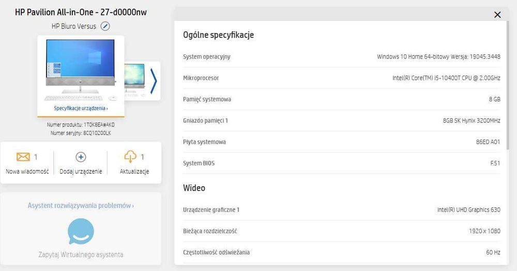Click the System BIOS label
The height and width of the screenshot is (271, 517).
coord(199,163)
